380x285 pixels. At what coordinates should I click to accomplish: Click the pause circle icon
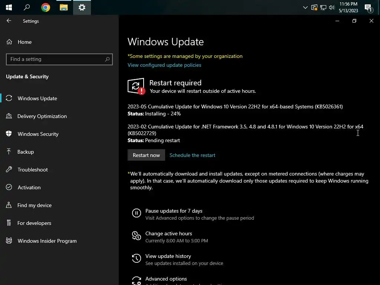tap(137, 213)
